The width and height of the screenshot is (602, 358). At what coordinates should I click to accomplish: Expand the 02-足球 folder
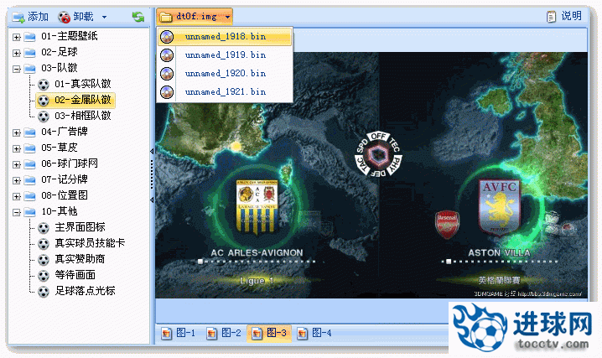tap(17, 53)
